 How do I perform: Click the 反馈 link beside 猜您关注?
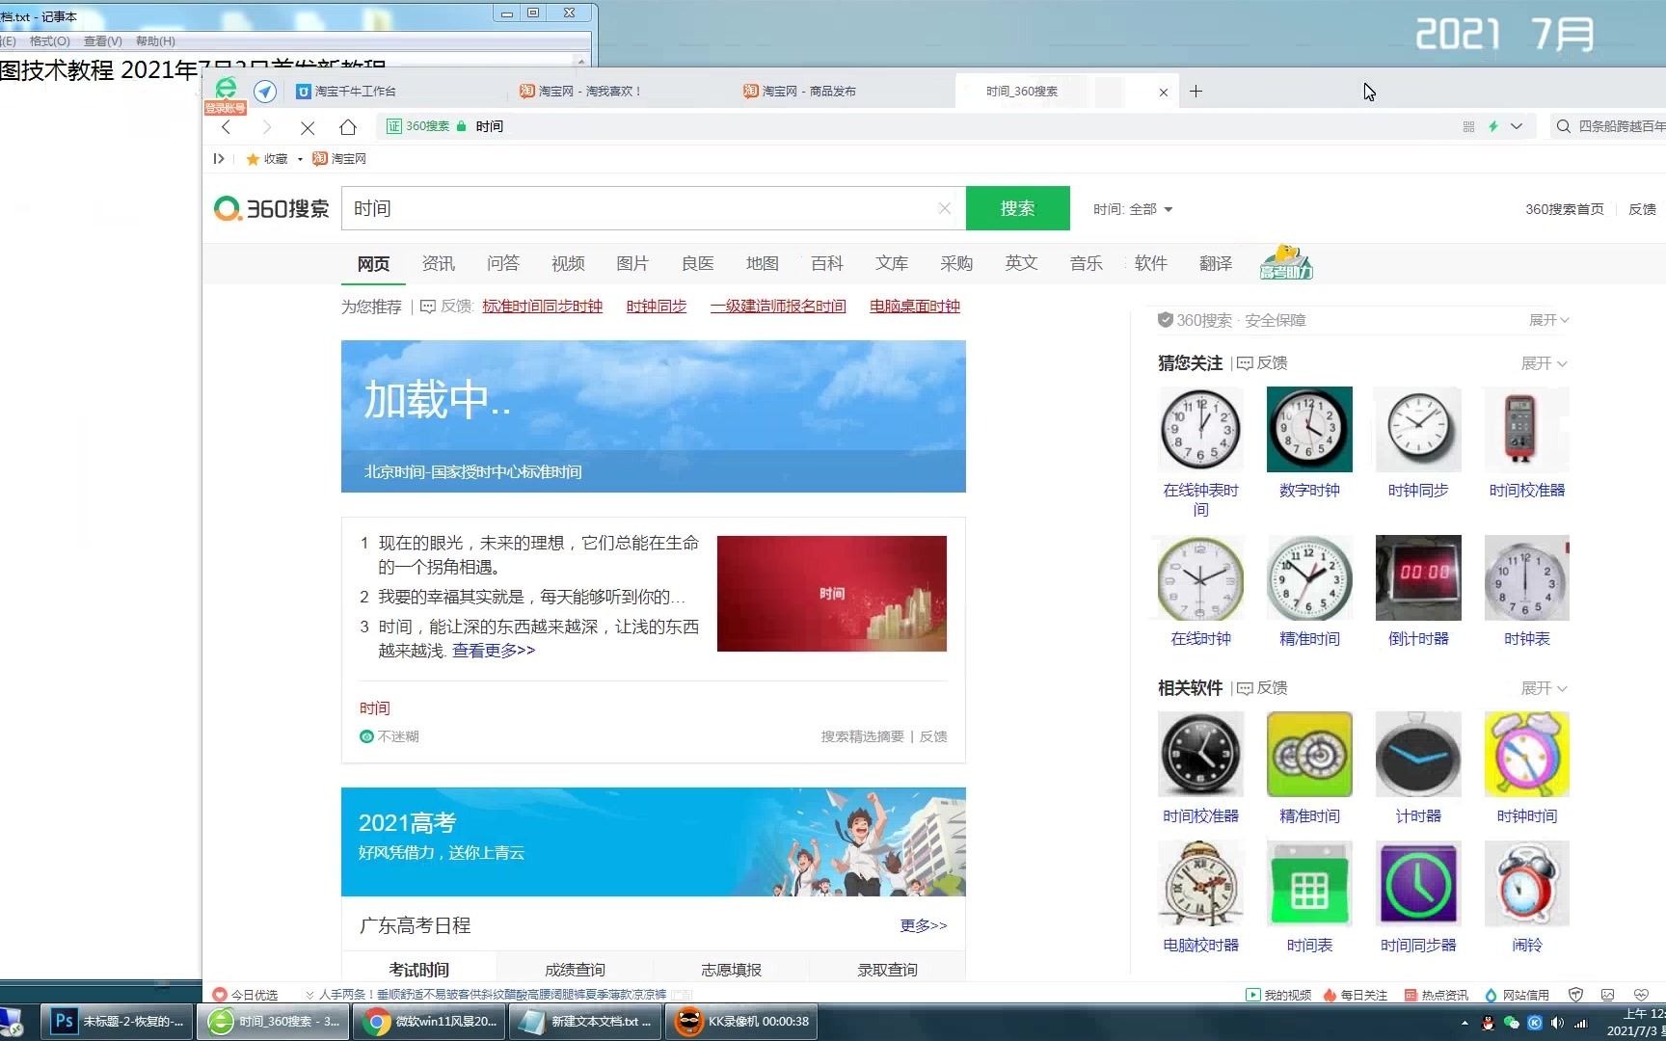coord(1263,363)
